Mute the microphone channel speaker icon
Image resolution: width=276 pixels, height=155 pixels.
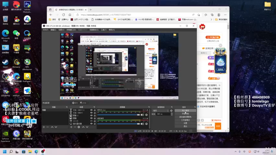pos(142,115)
